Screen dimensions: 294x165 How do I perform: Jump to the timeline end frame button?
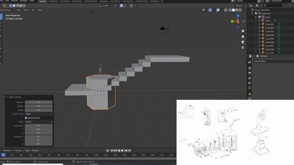tap(130, 151)
